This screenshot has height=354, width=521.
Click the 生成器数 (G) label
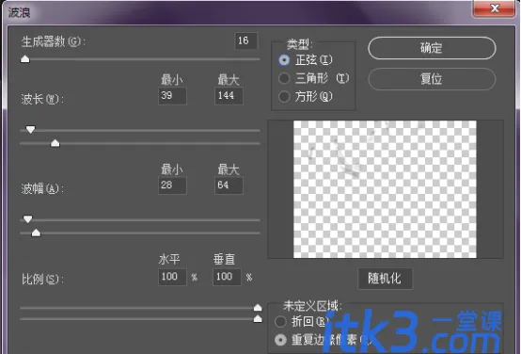[54, 42]
